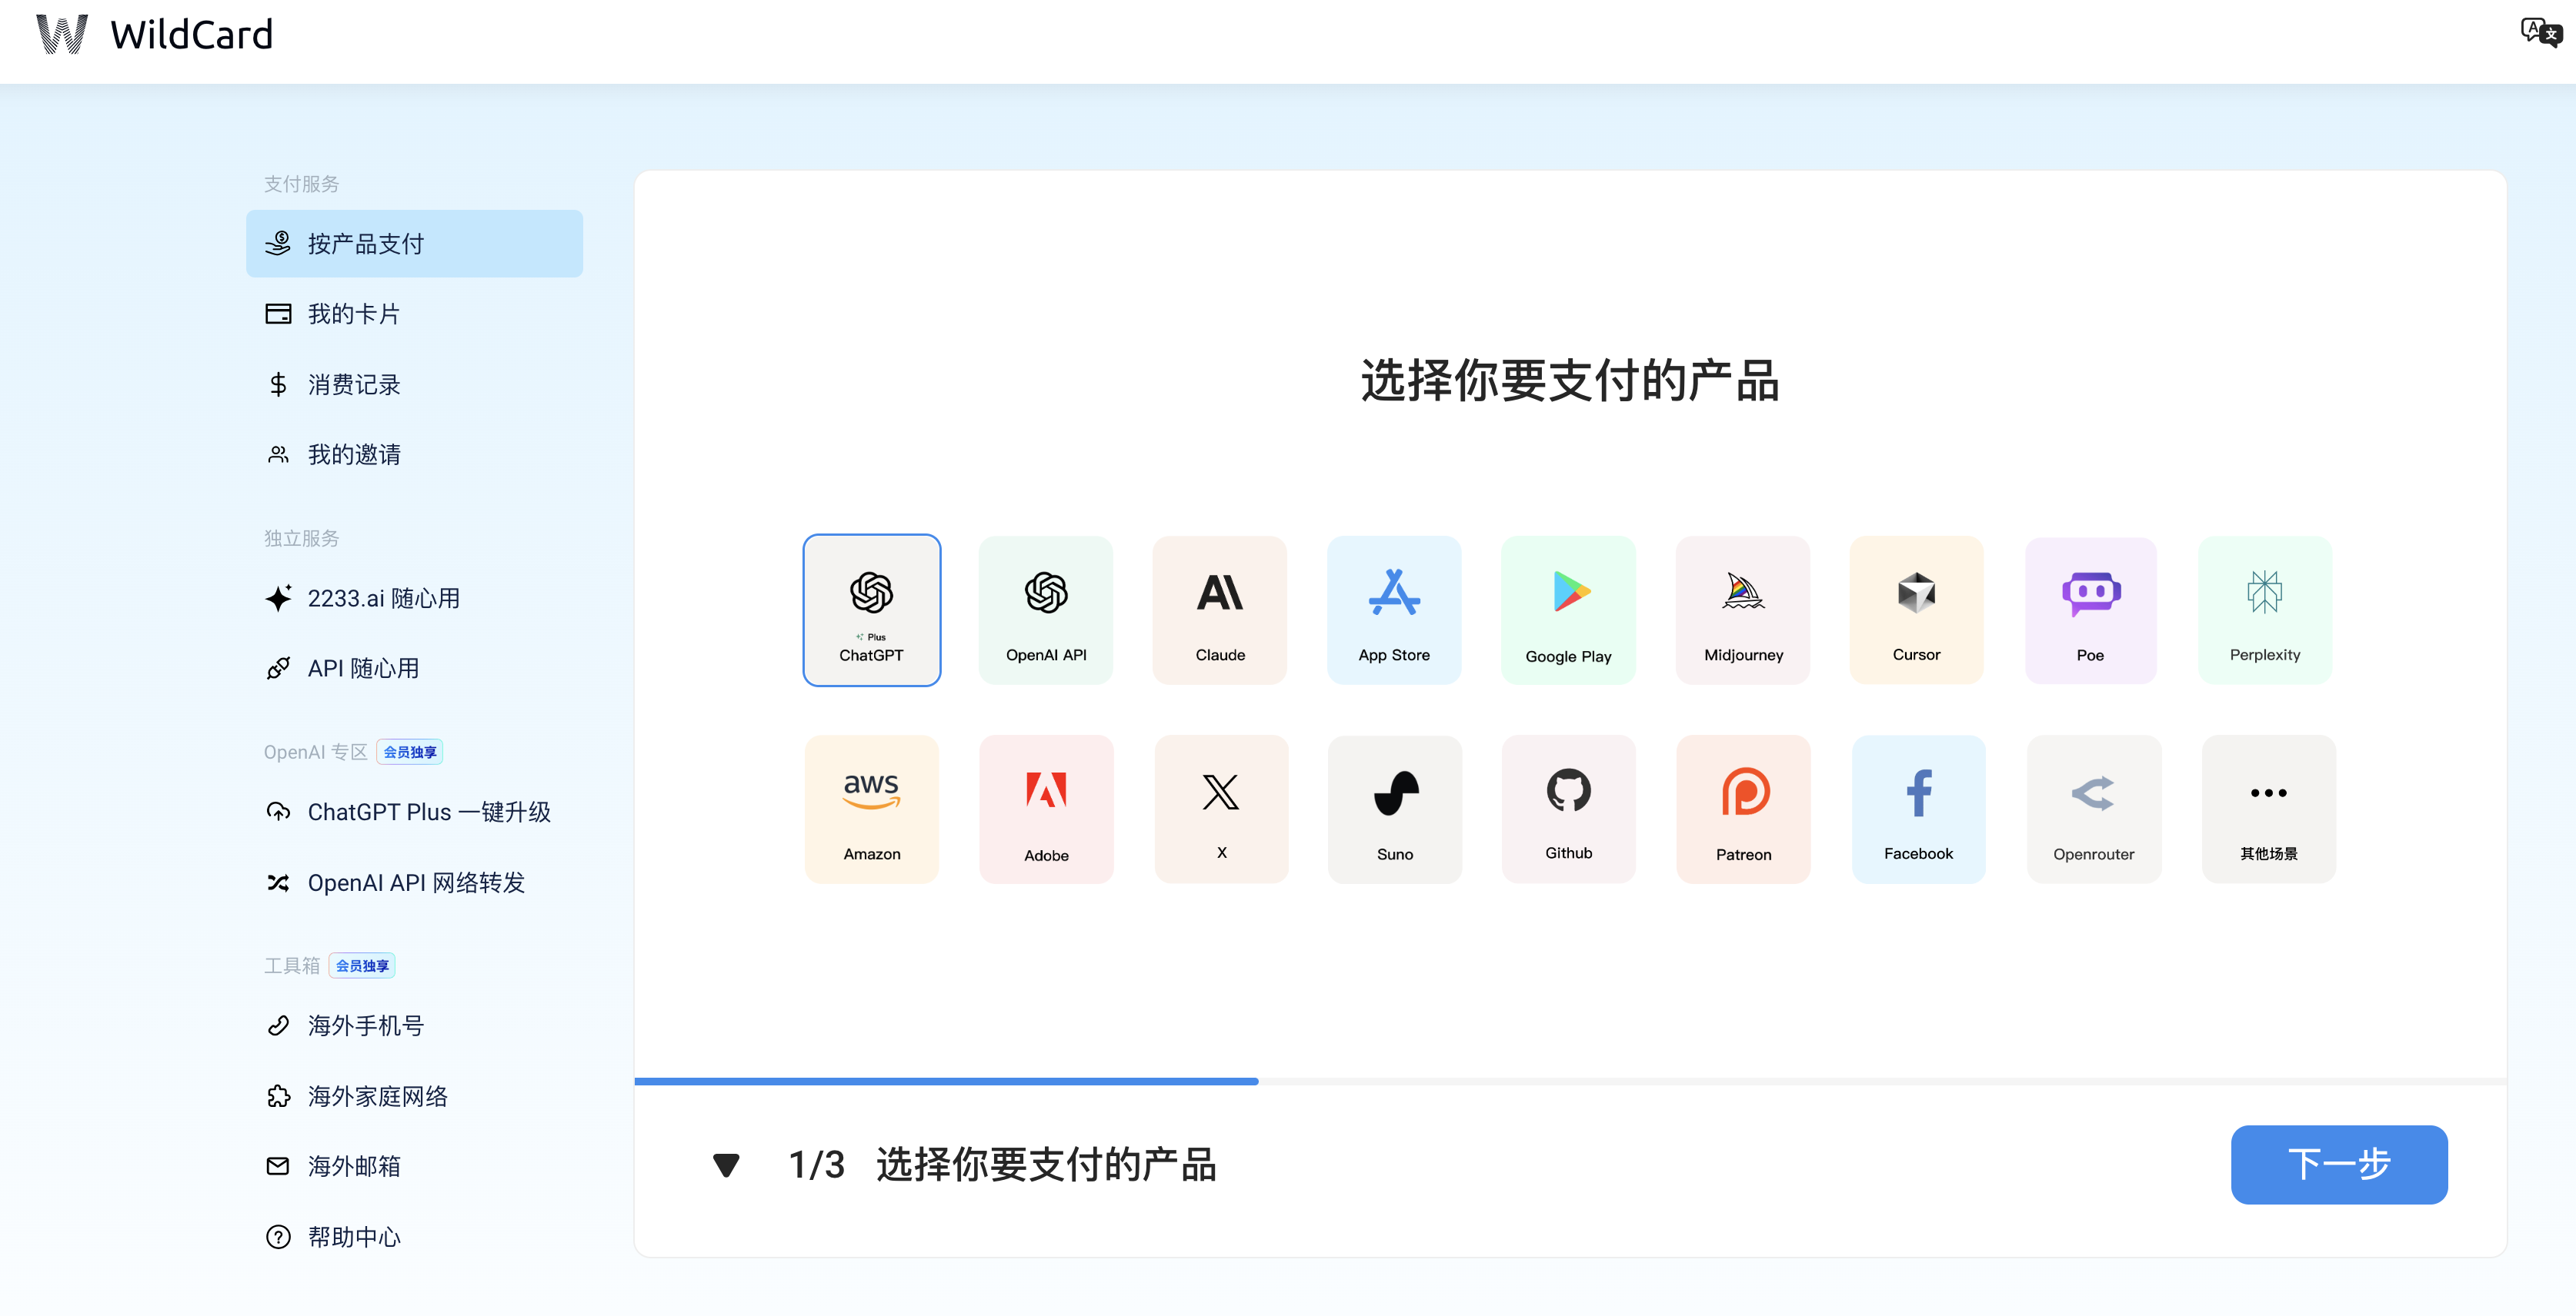Select the ChatGPT Plus product tile
This screenshot has width=2576, height=1316.
871,610
